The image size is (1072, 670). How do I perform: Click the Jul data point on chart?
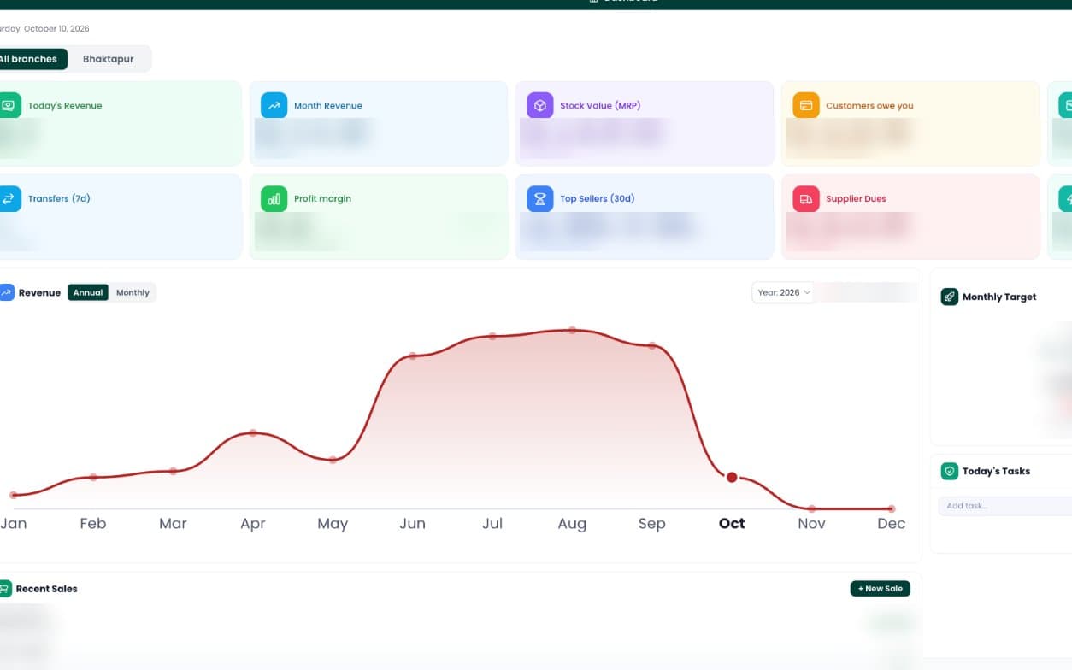click(x=492, y=336)
